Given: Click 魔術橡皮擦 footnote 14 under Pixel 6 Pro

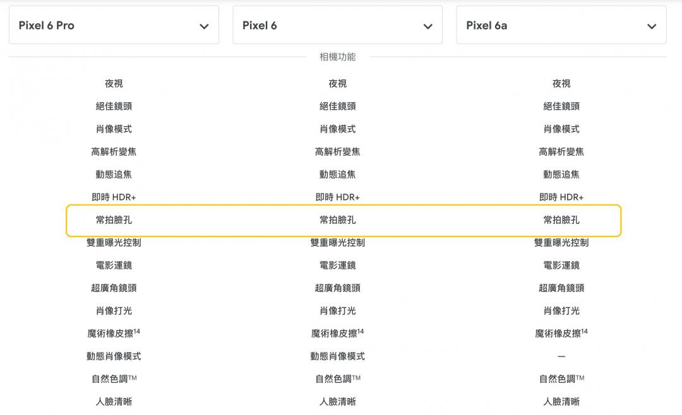Looking at the screenshot, I should tap(137, 330).
